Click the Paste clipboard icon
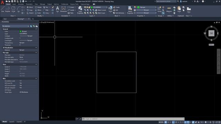This screenshot has height=124, width=221. [179, 9]
